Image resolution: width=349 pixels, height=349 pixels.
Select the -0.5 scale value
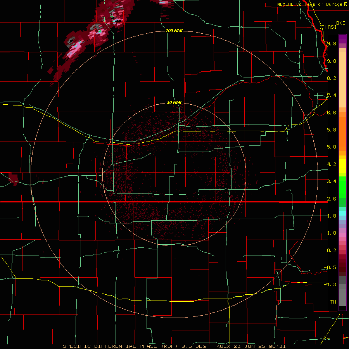330,268
